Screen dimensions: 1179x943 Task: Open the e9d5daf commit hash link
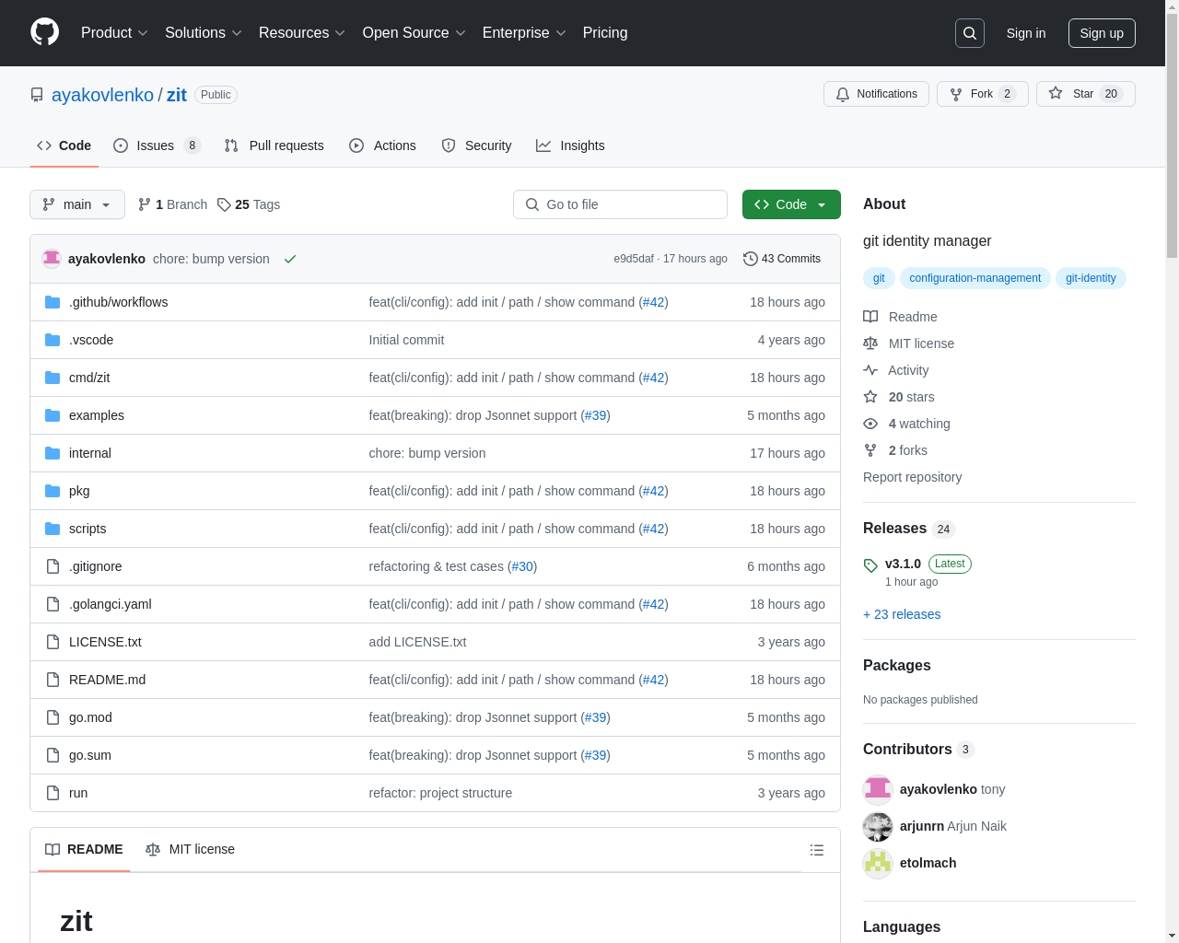(x=634, y=259)
